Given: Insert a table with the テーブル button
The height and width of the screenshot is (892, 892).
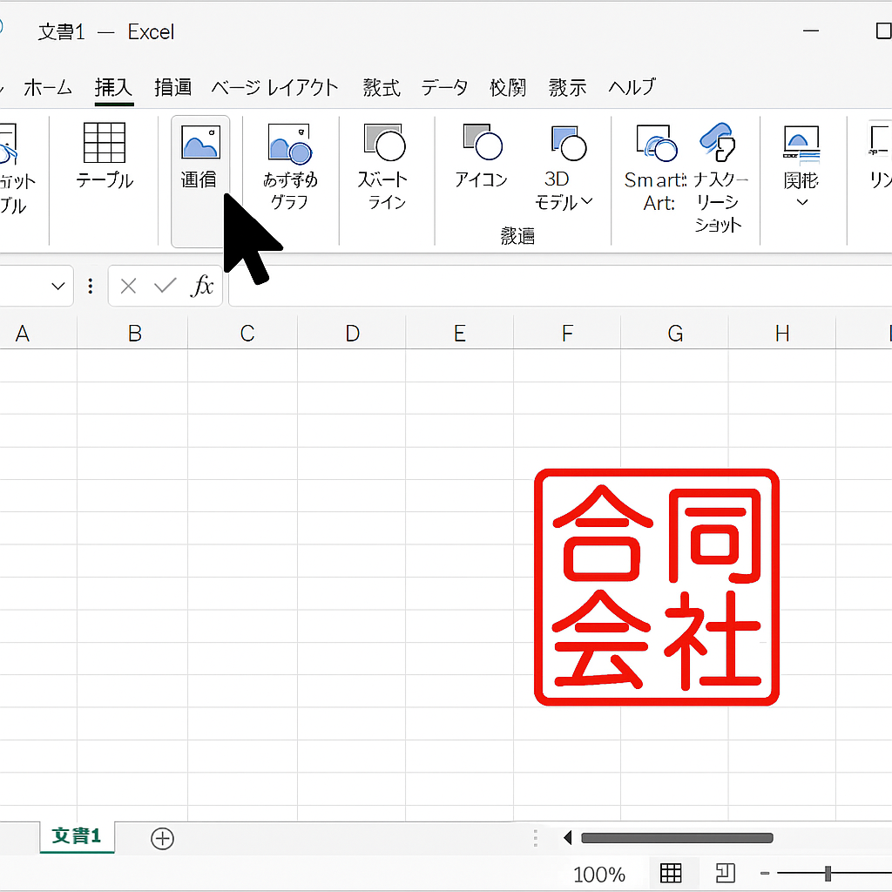Looking at the screenshot, I should (x=105, y=156).
